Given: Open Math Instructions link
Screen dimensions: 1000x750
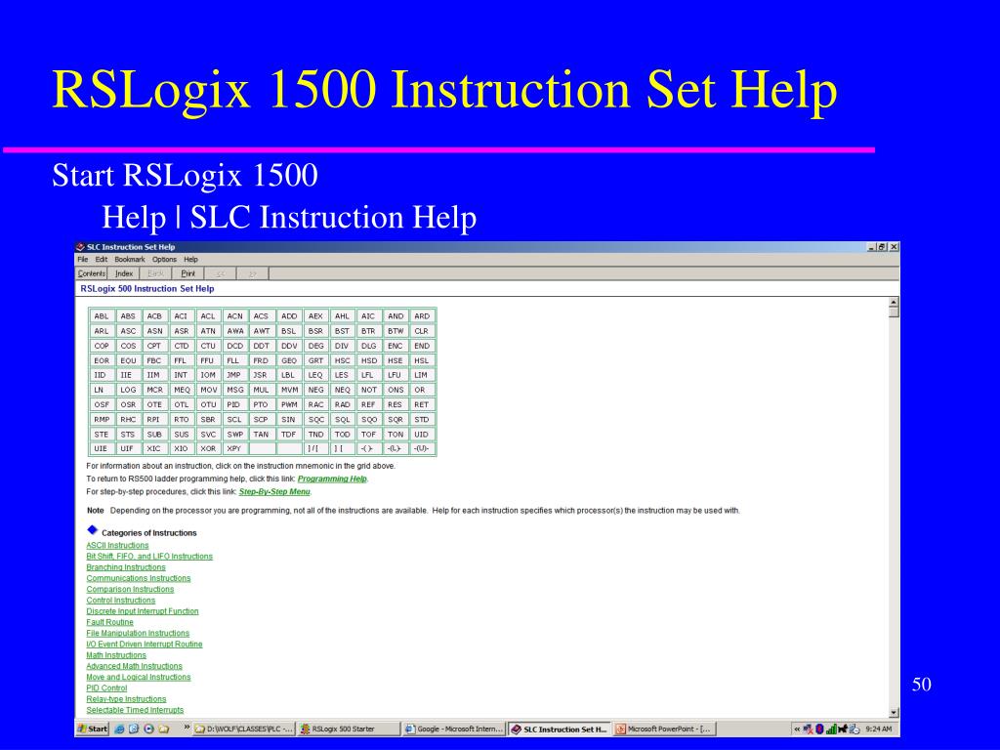Looking at the screenshot, I should [x=116, y=655].
